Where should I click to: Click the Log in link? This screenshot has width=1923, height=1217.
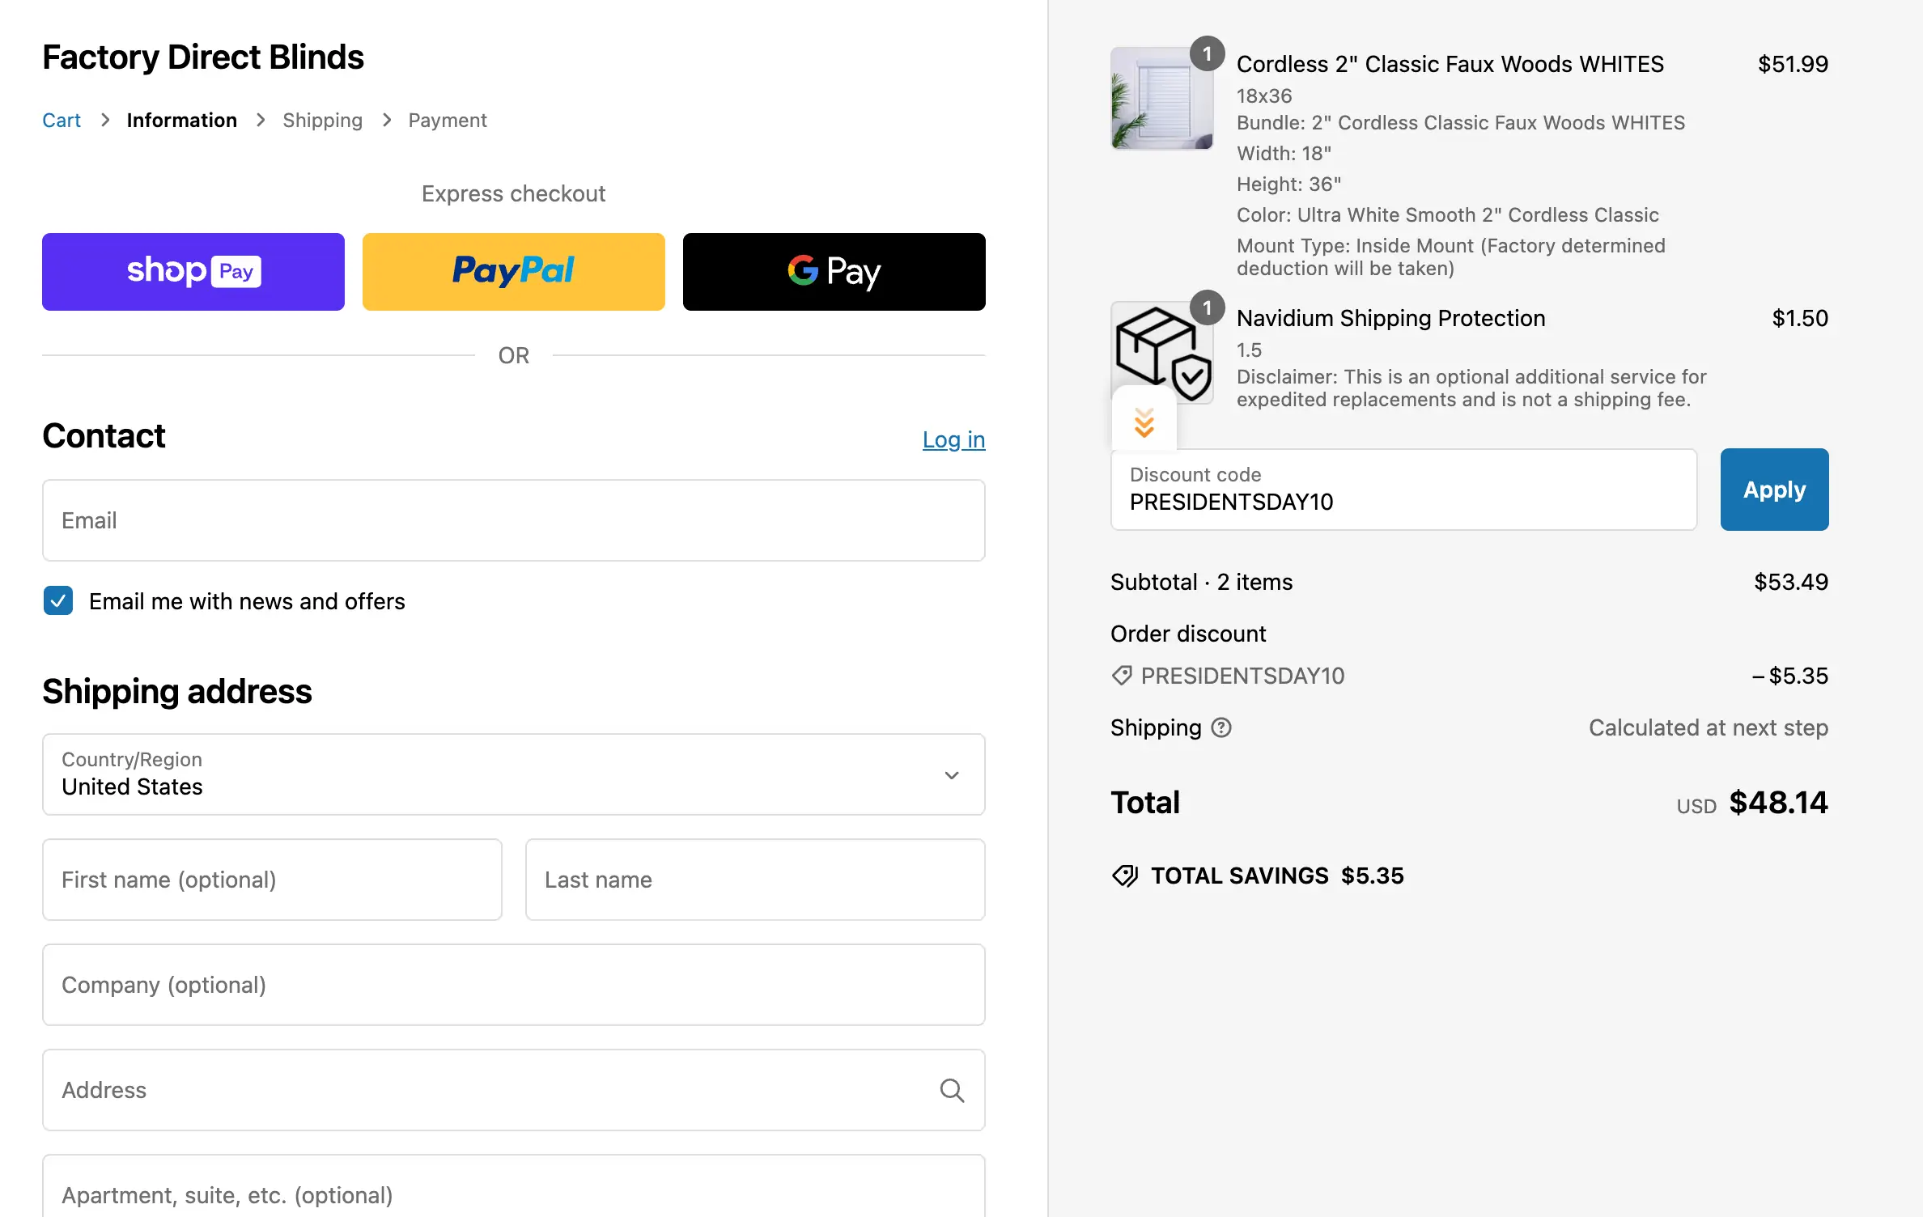pos(953,439)
